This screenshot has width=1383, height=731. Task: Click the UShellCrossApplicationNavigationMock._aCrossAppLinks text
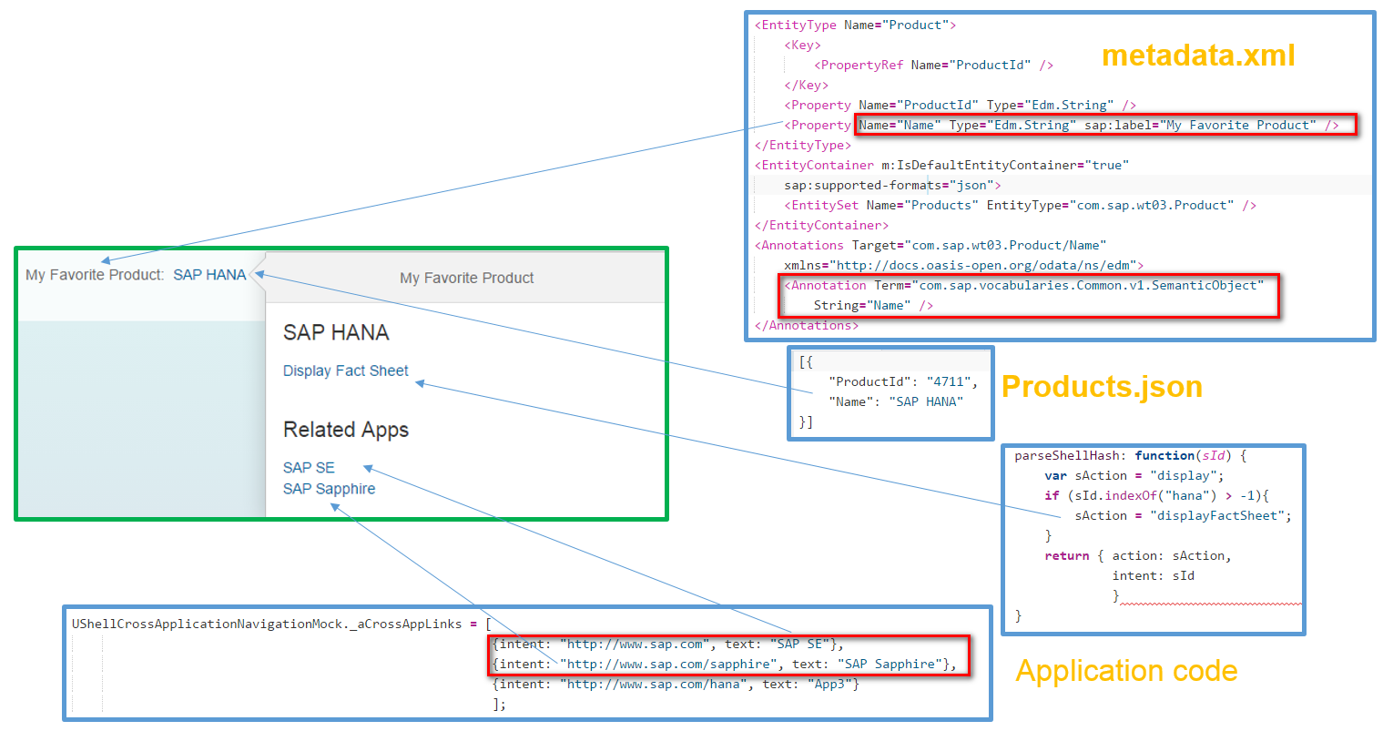click(x=266, y=624)
